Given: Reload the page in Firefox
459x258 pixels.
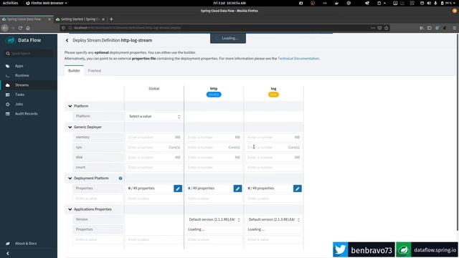Looking at the screenshot, I should pyautogui.click(x=20, y=28).
